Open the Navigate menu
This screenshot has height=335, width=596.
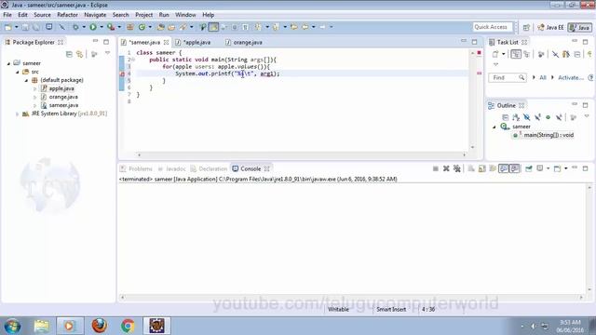click(95, 15)
